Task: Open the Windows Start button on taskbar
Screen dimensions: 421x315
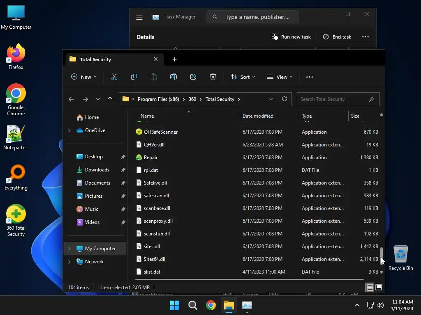Action: point(174,305)
